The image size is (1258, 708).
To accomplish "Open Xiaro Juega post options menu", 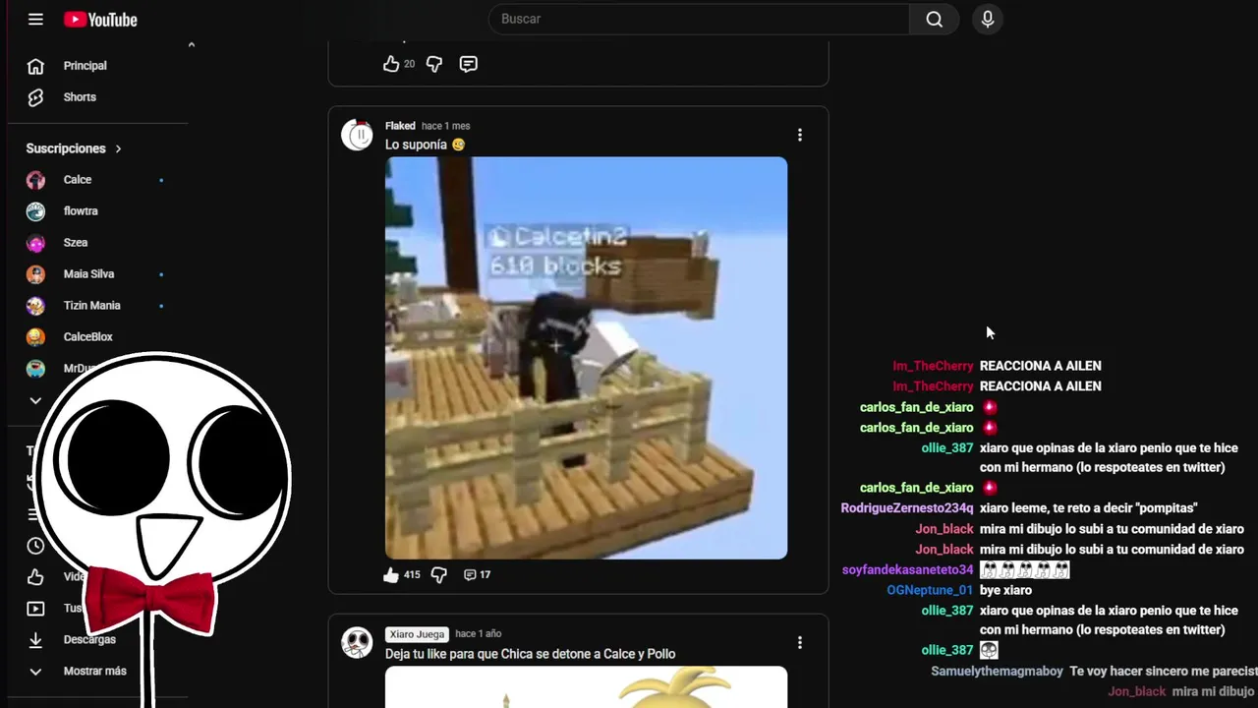I will pyautogui.click(x=799, y=642).
